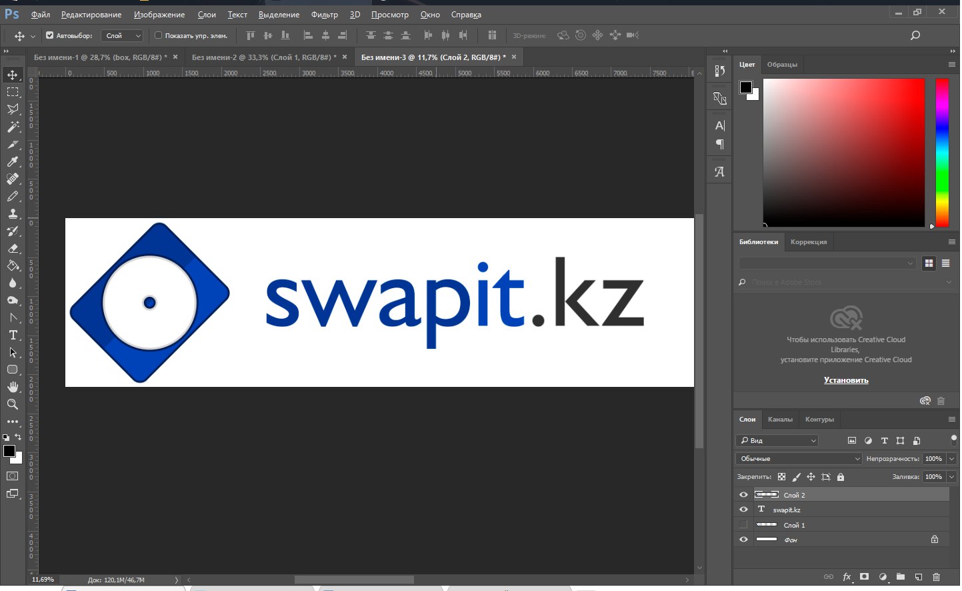Open the Фильтр menu

325,14
